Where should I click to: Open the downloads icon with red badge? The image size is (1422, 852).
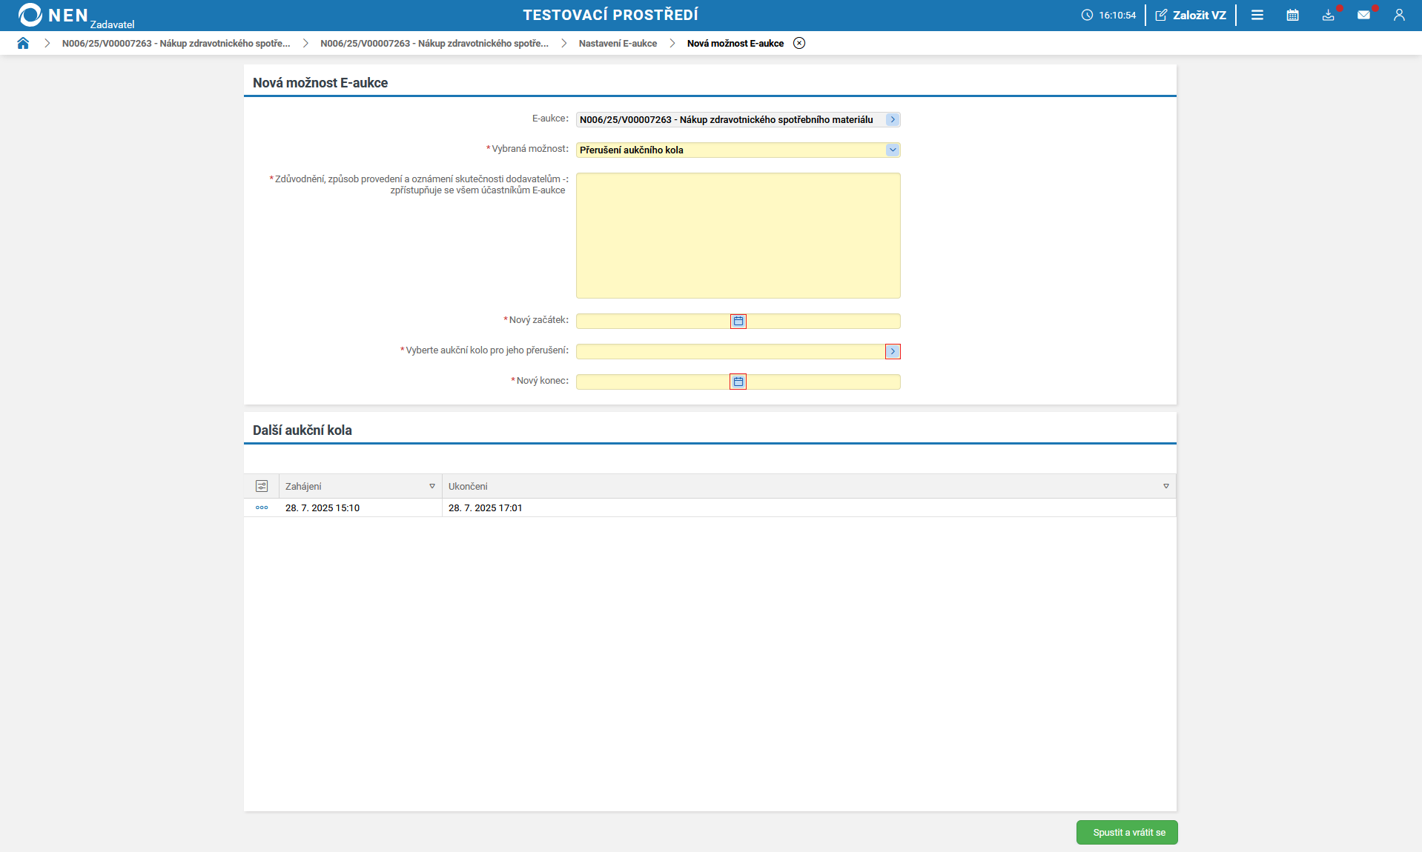(1329, 15)
